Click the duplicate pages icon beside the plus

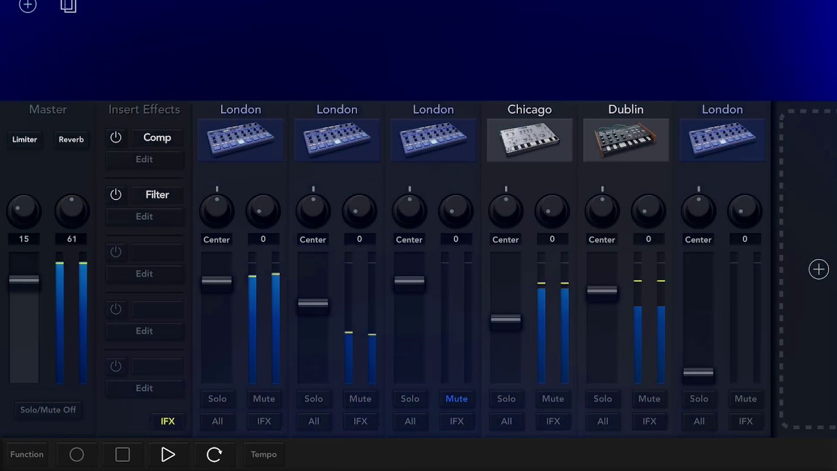point(69,6)
